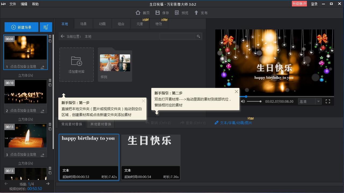The height and width of the screenshot is (193, 344).
Task: Expand next scenes with the right arrow below thumbnails
Action: pyautogui.click(x=48, y=184)
